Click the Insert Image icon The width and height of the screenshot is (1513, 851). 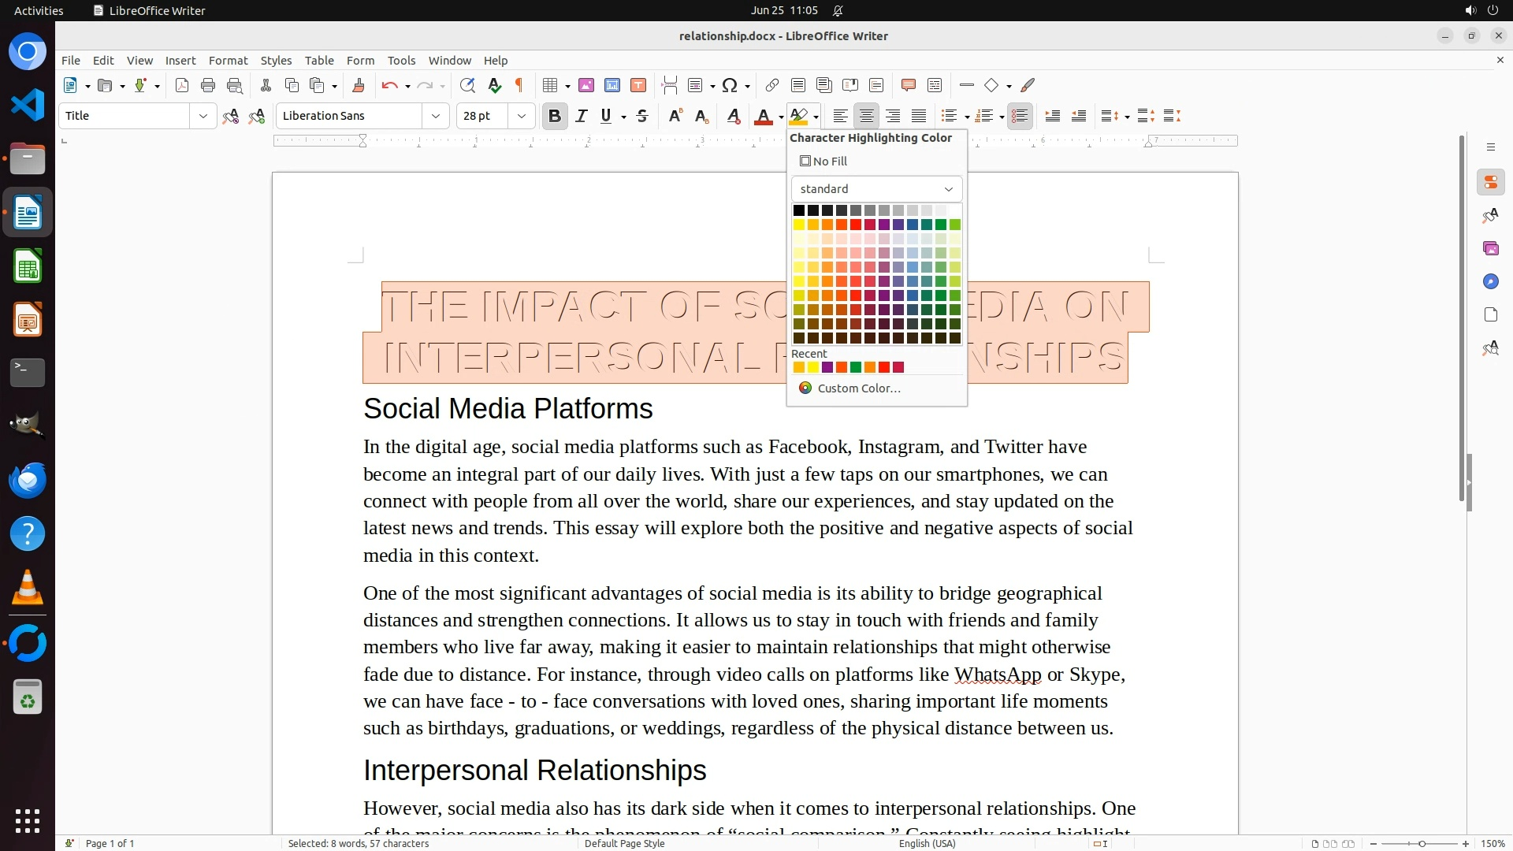[x=586, y=86]
